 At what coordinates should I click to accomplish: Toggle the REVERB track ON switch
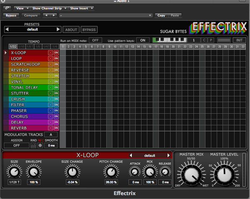click(x=56, y=128)
